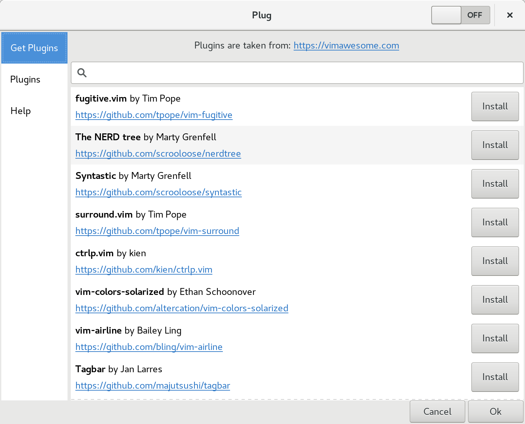Image resolution: width=525 pixels, height=424 pixels.
Task: Install vim-colors-solarized plugin
Action: tap(495, 300)
